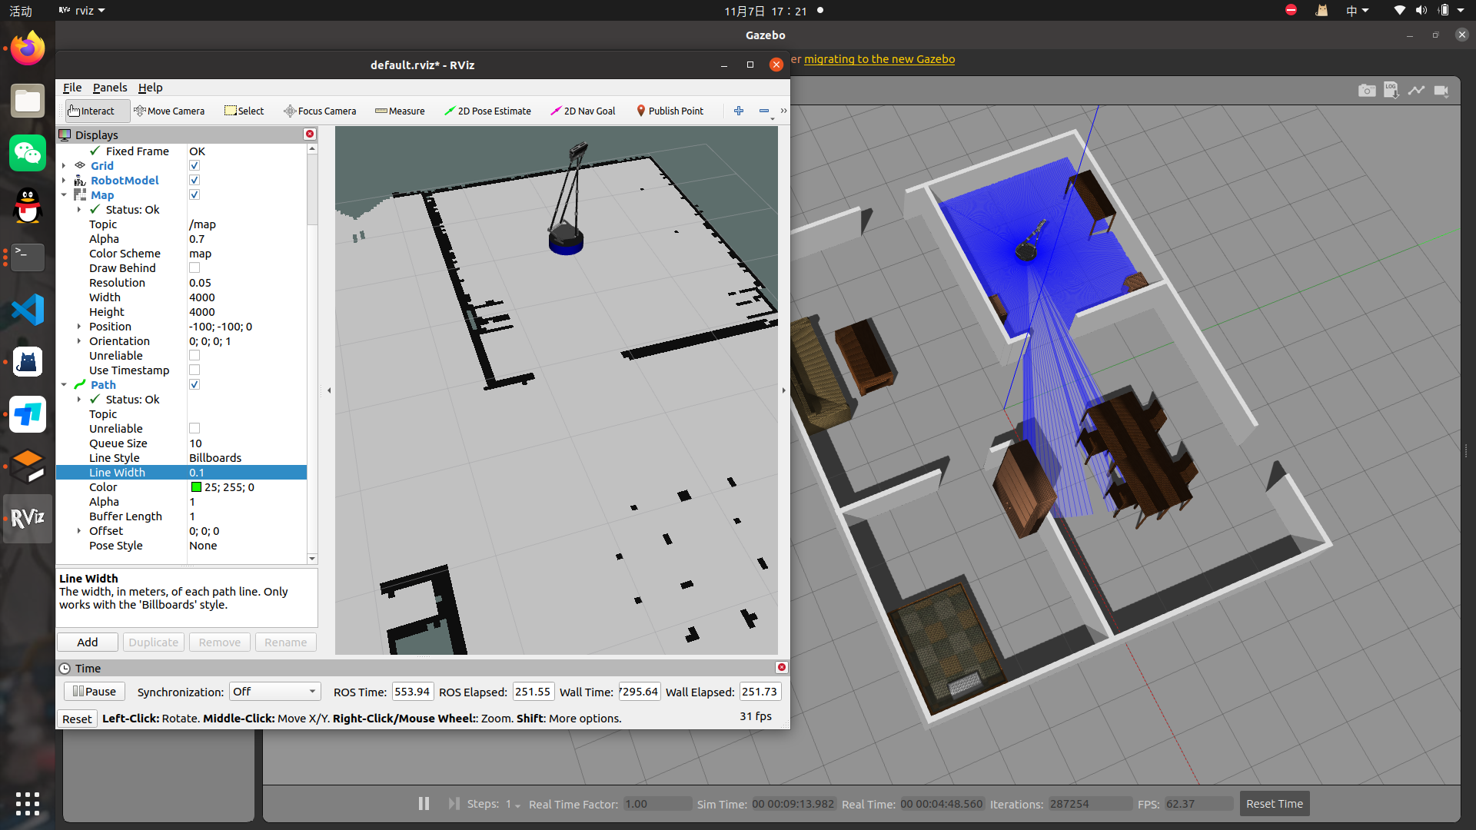Collapse the Map display tree

(x=64, y=194)
